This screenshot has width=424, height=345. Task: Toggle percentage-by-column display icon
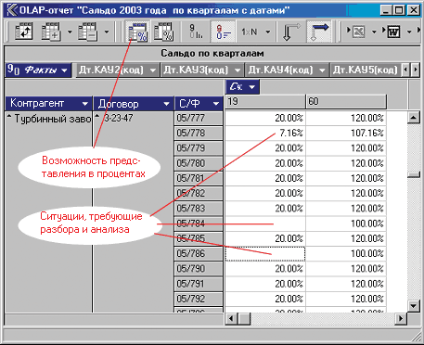point(163,32)
